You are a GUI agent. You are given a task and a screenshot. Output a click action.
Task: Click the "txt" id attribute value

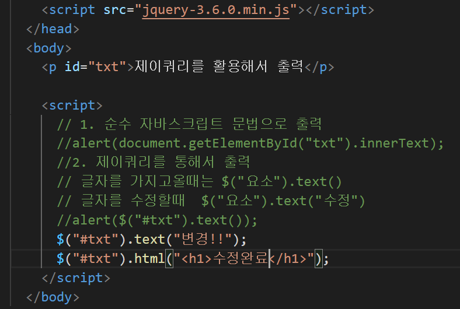[107, 67]
